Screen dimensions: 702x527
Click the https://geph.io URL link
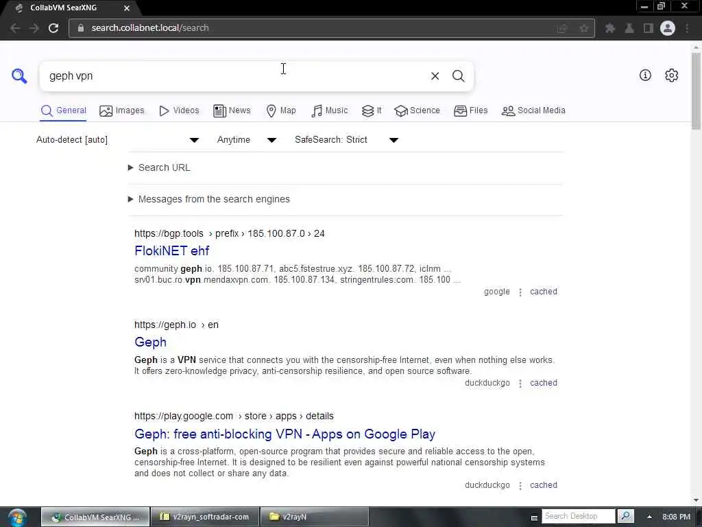click(x=165, y=325)
